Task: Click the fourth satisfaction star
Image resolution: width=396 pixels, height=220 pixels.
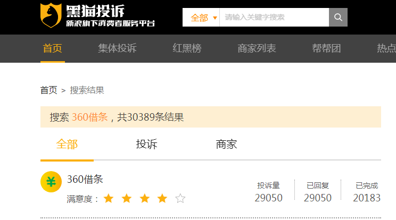Action: [162, 198]
